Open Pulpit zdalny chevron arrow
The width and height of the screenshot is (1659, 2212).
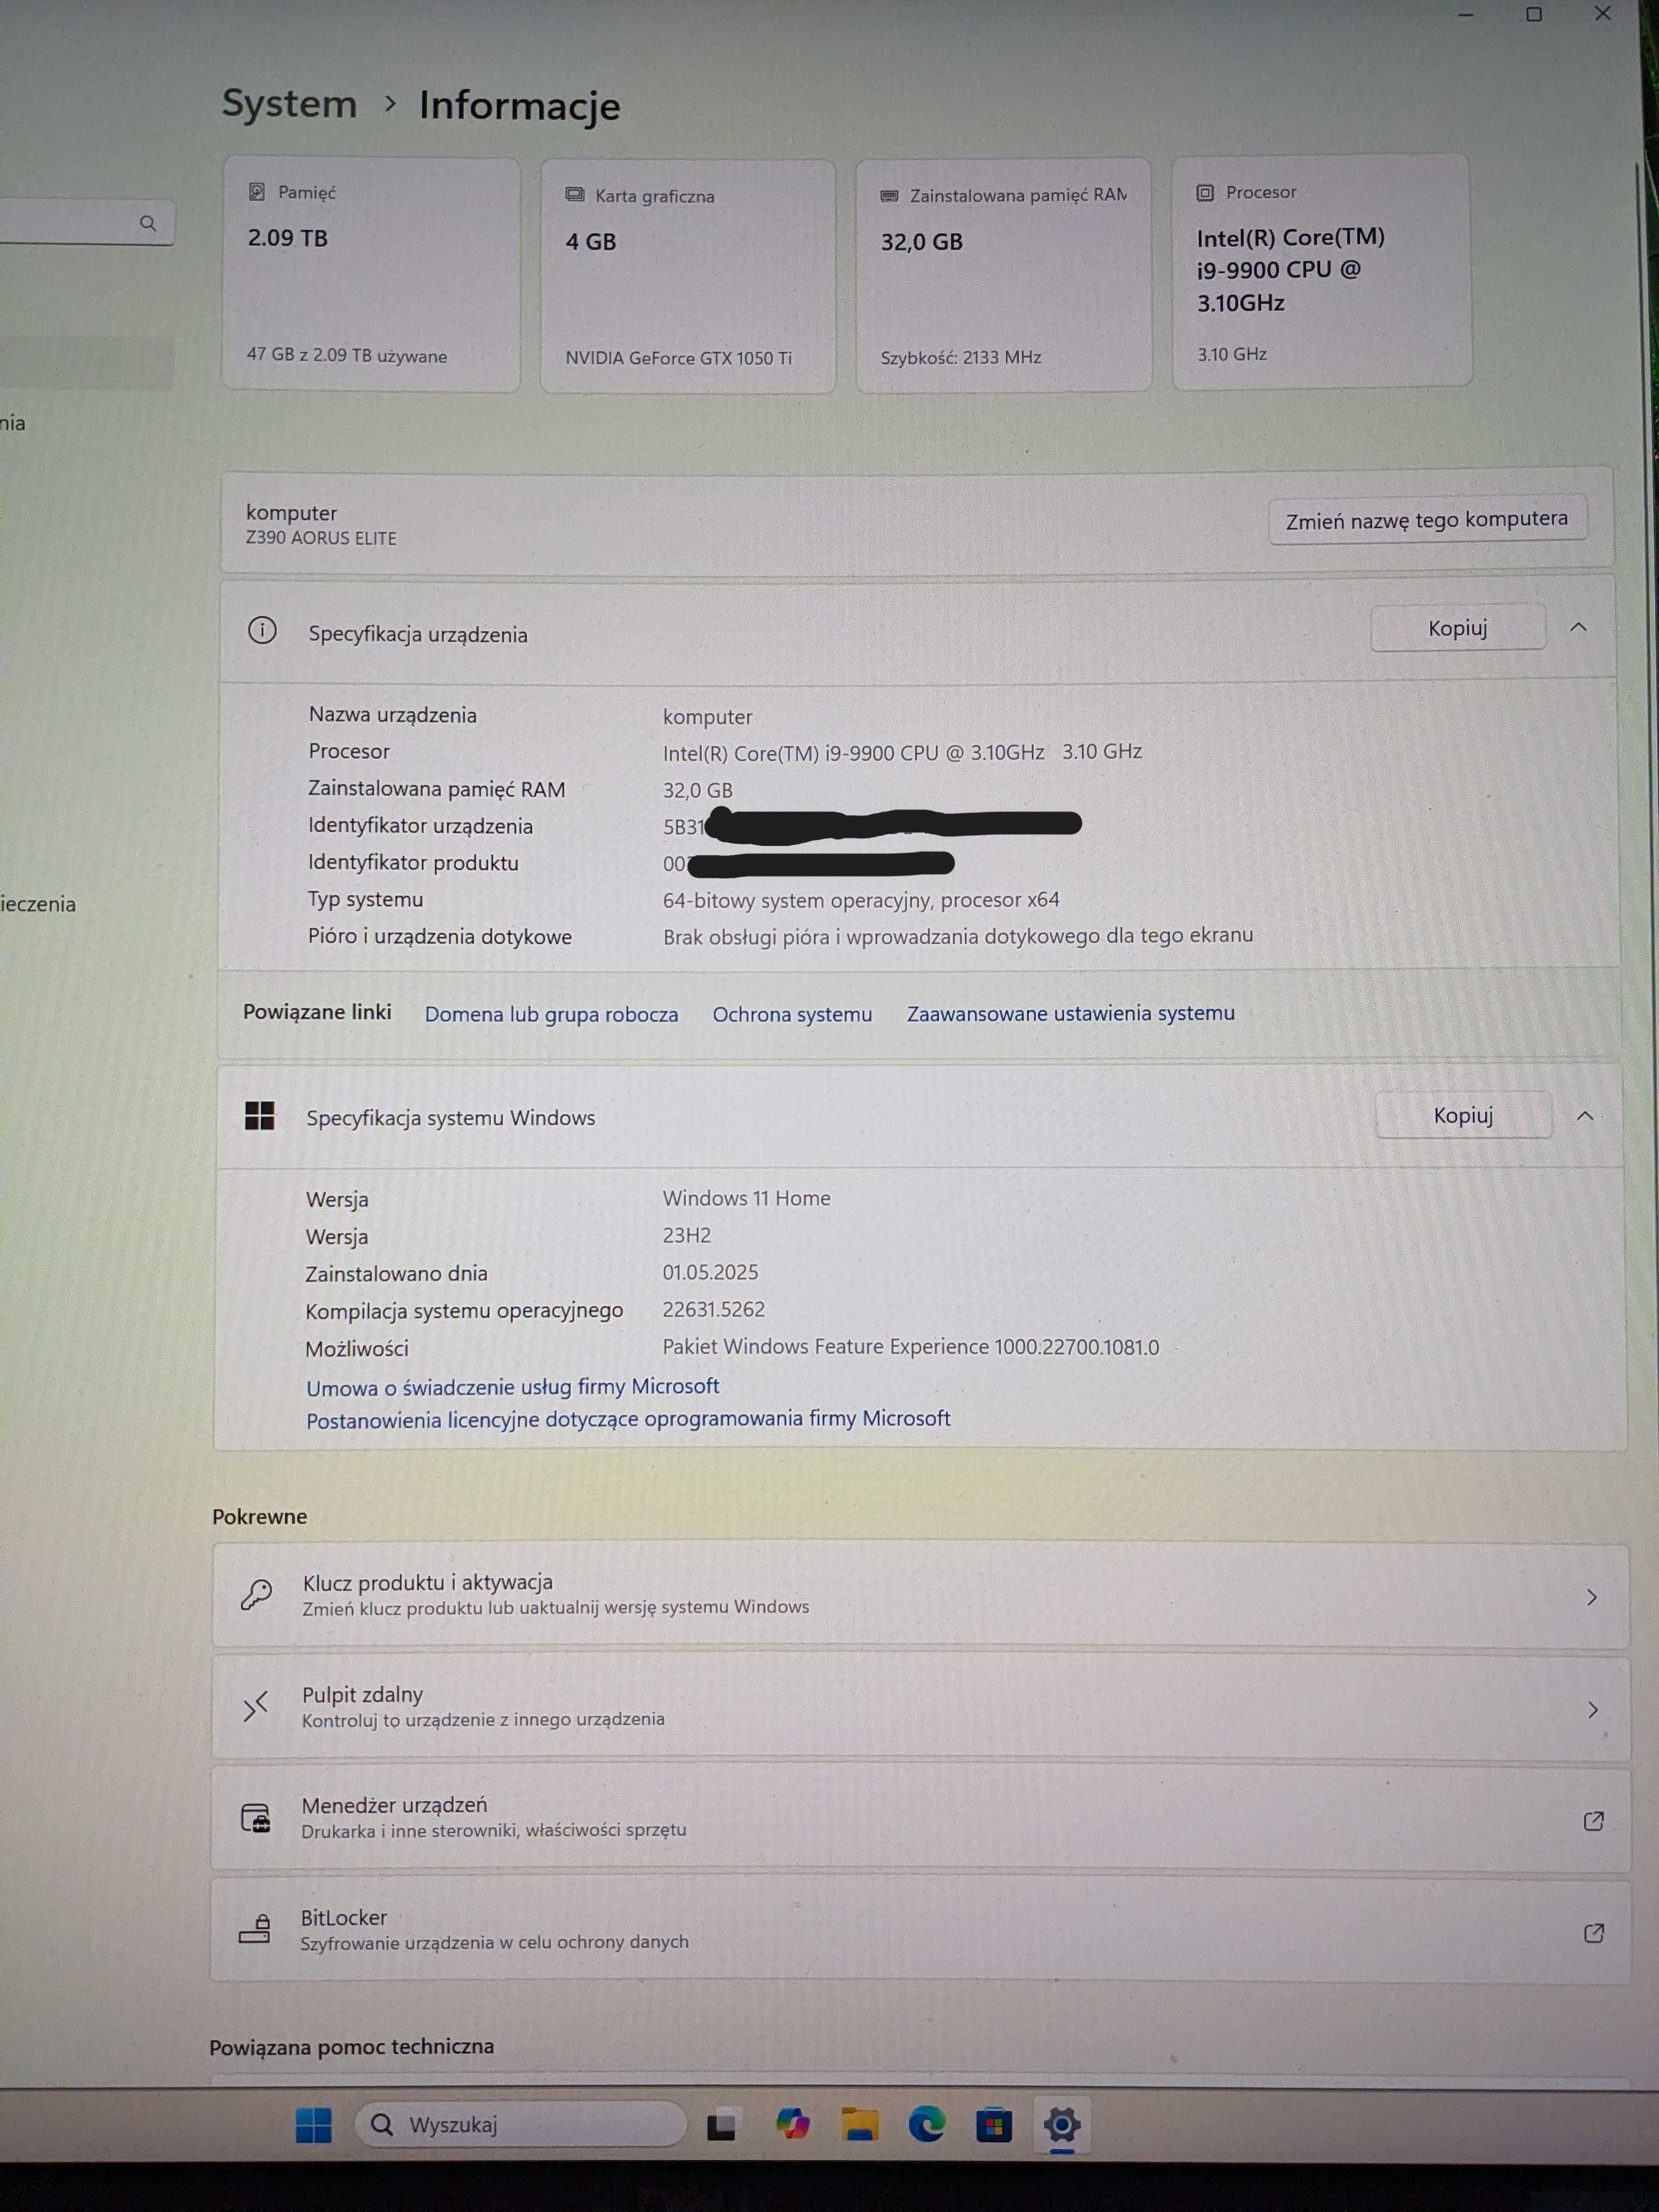(1592, 1709)
